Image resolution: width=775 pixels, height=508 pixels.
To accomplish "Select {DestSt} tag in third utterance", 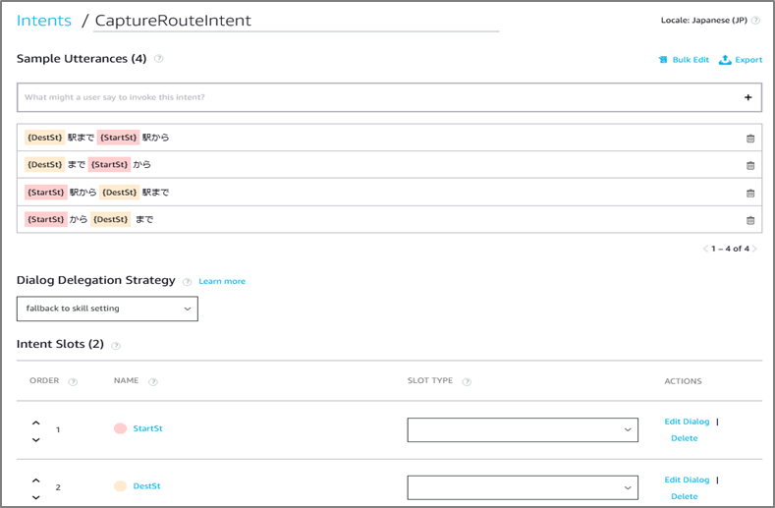I will (x=119, y=192).
